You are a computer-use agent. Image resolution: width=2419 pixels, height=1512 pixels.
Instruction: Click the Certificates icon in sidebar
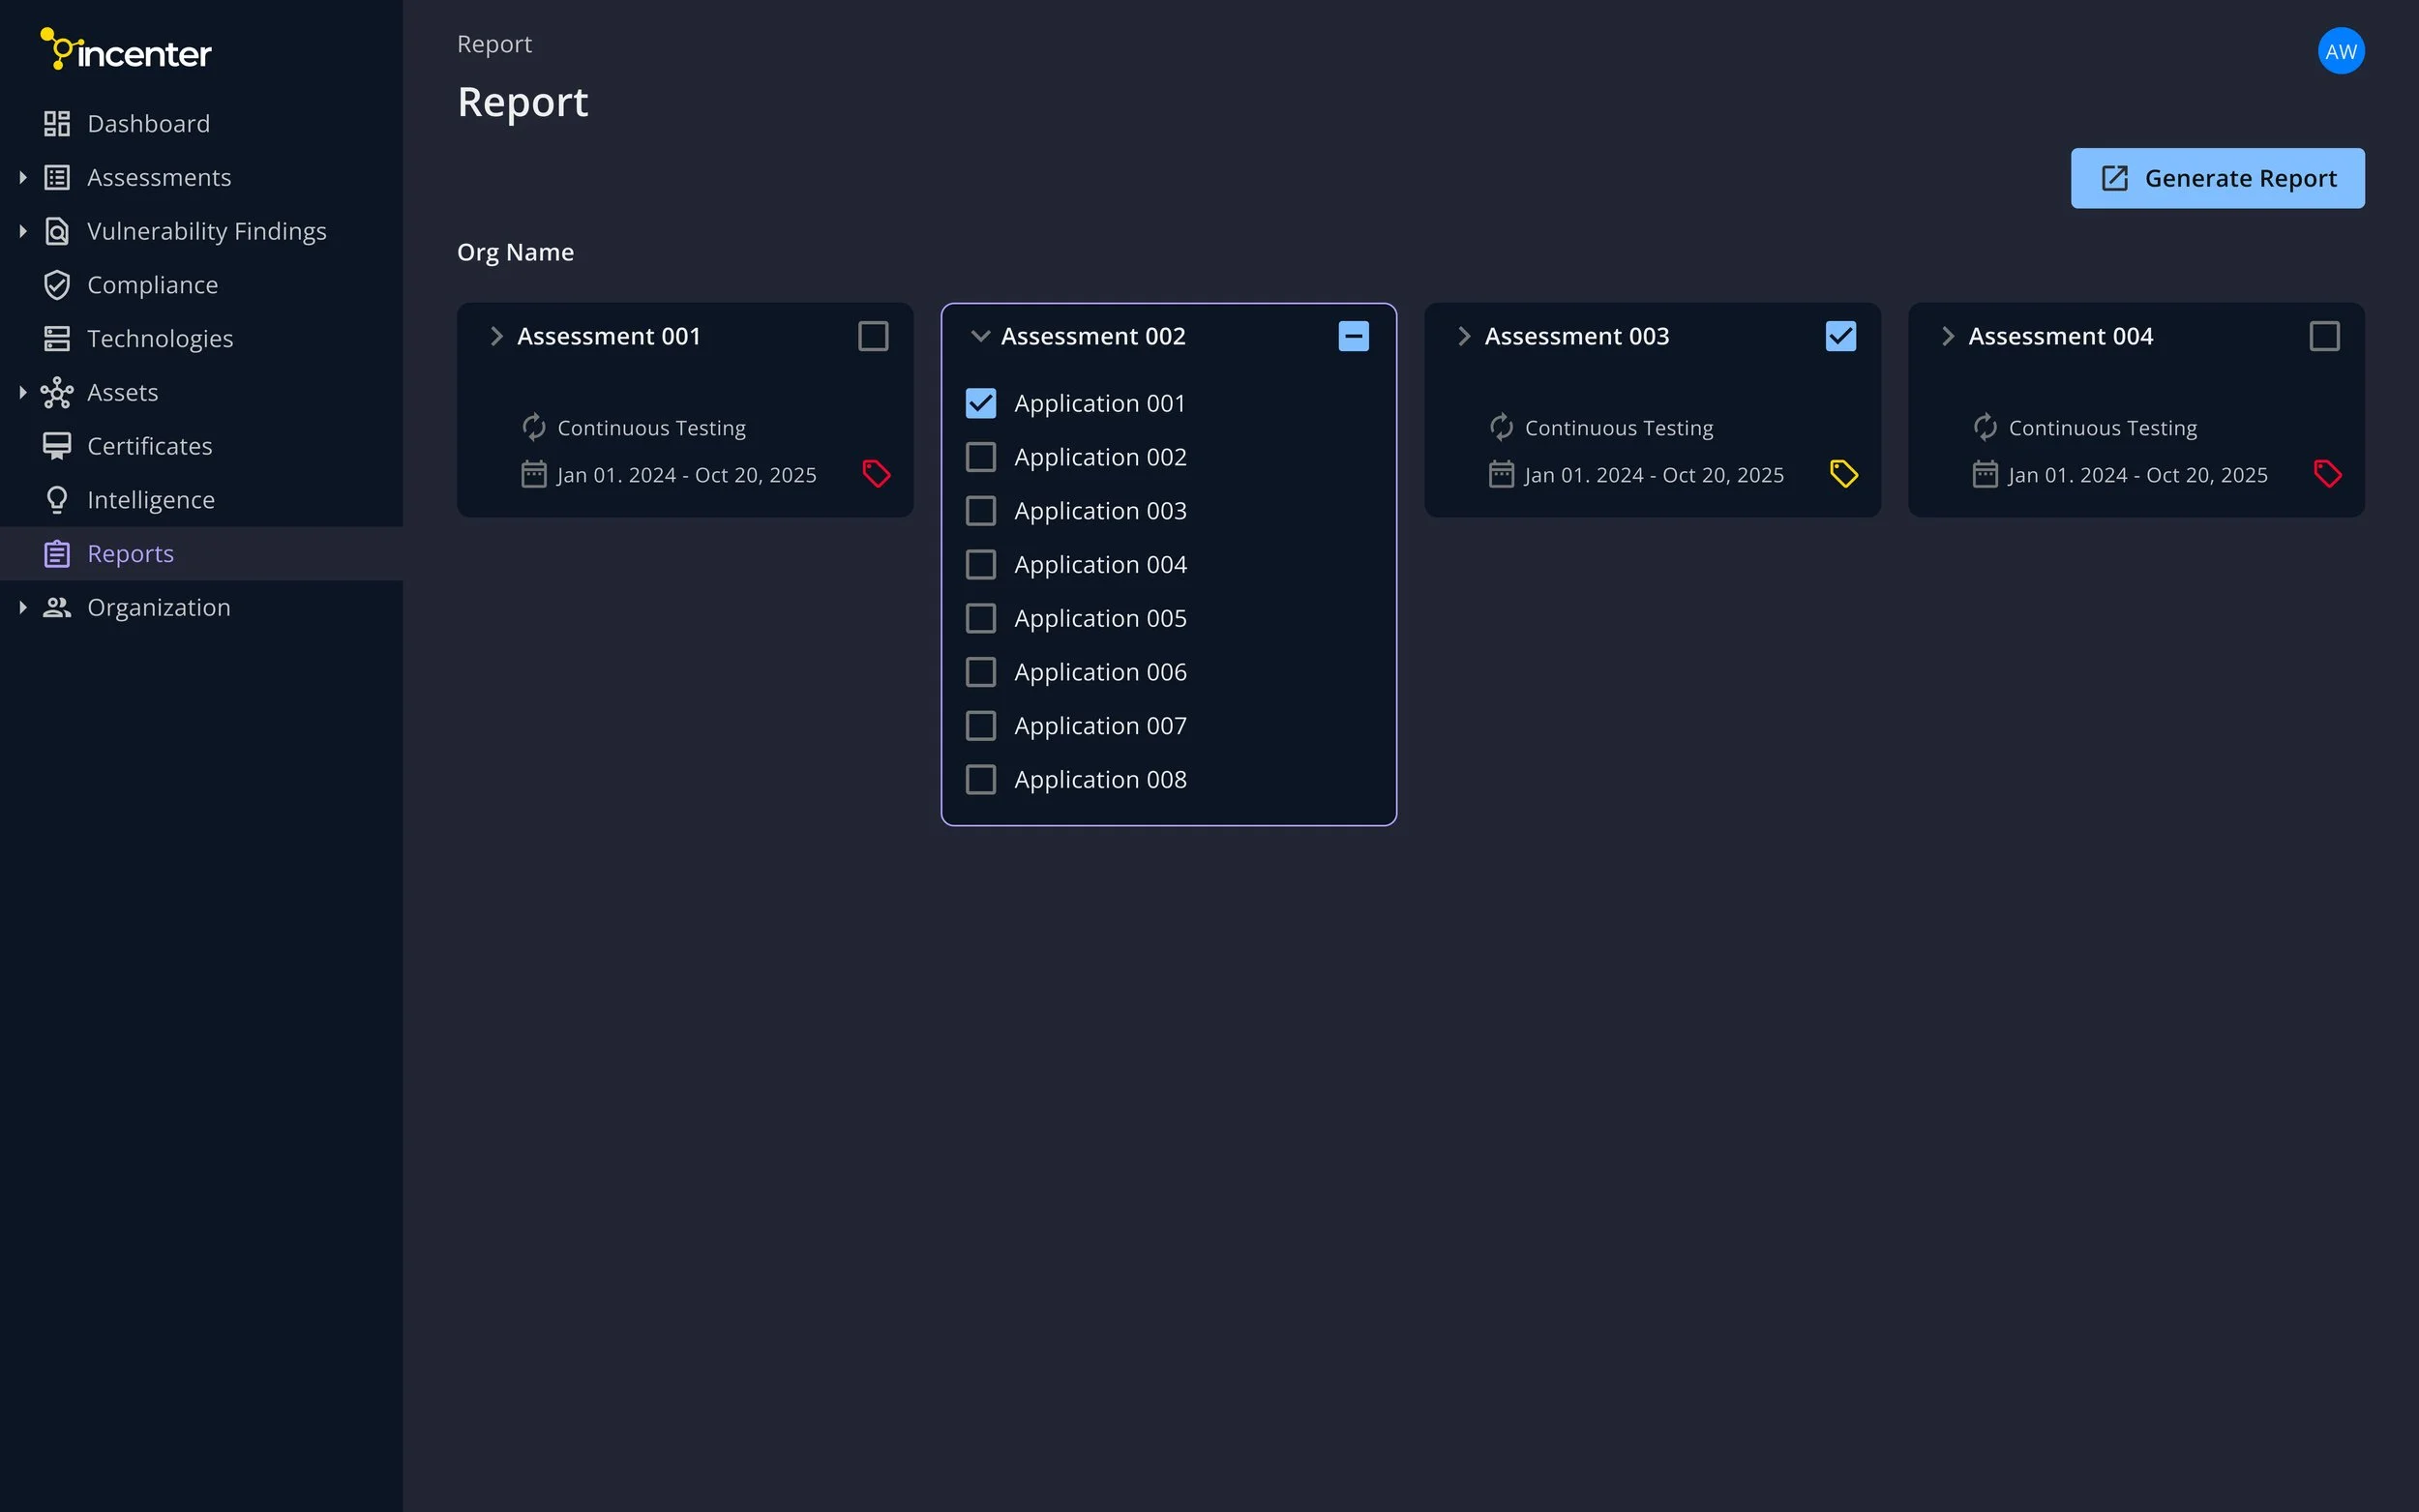coord(57,446)
